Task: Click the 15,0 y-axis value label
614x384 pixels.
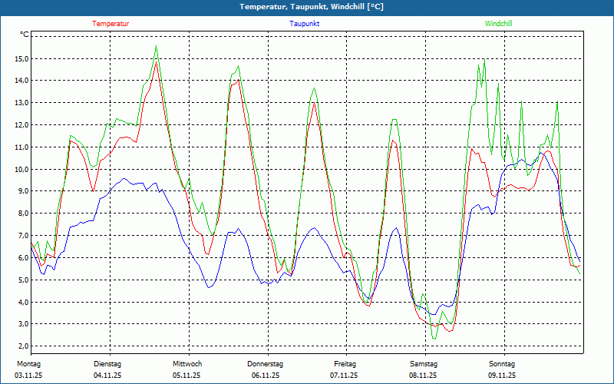Action: (21, 58)
